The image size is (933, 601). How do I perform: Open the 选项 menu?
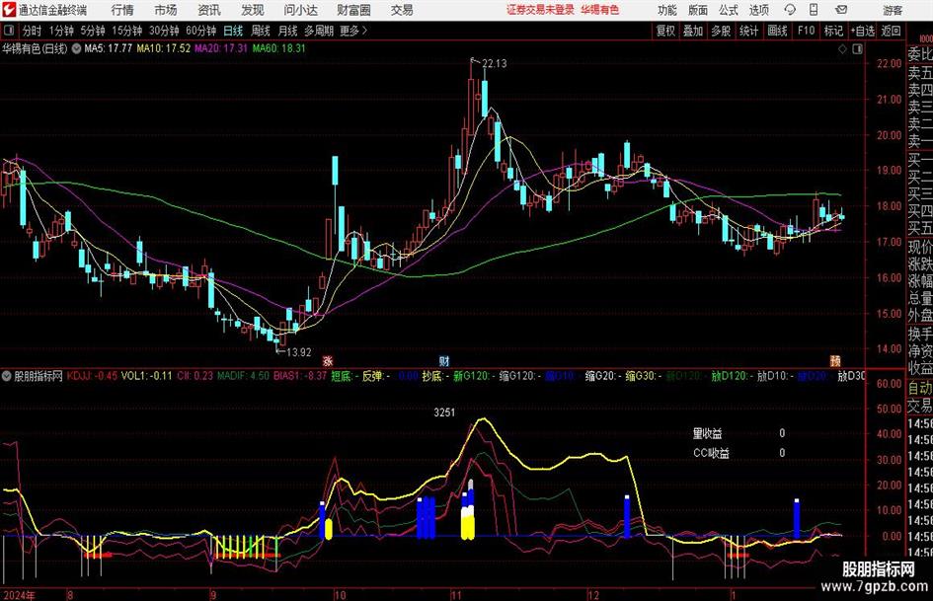pos(758,10)
